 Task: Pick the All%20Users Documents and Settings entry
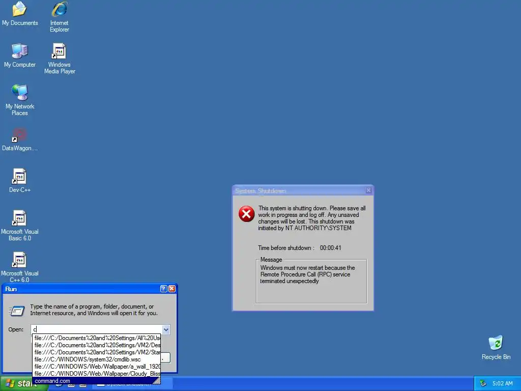pos(97,338)
